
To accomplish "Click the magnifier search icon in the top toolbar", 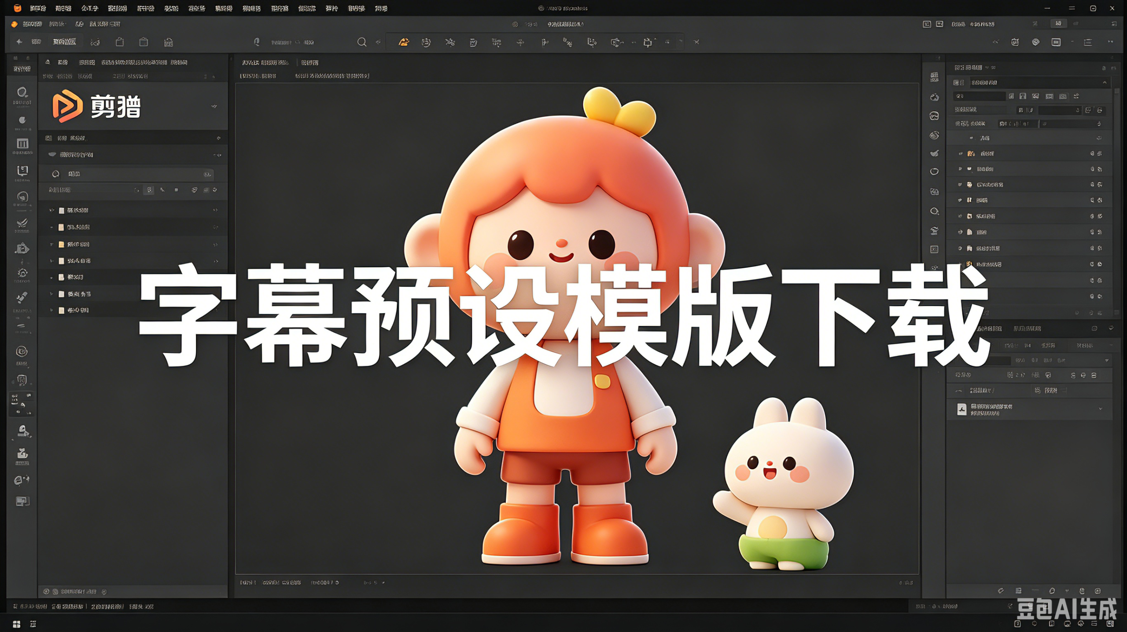I will 361,42.
